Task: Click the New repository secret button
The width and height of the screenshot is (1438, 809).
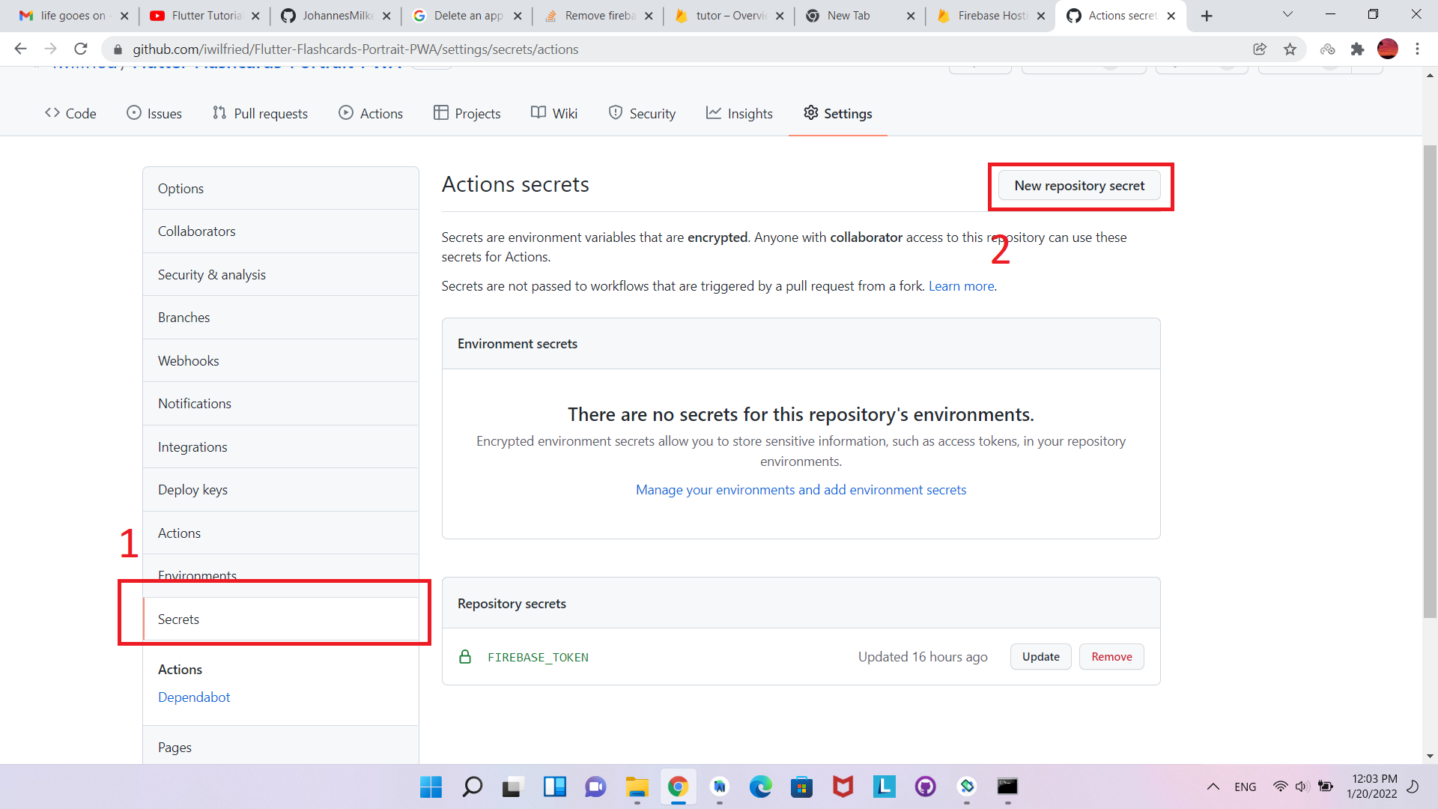Action: pyautogui.click(x=1079, y=185)
